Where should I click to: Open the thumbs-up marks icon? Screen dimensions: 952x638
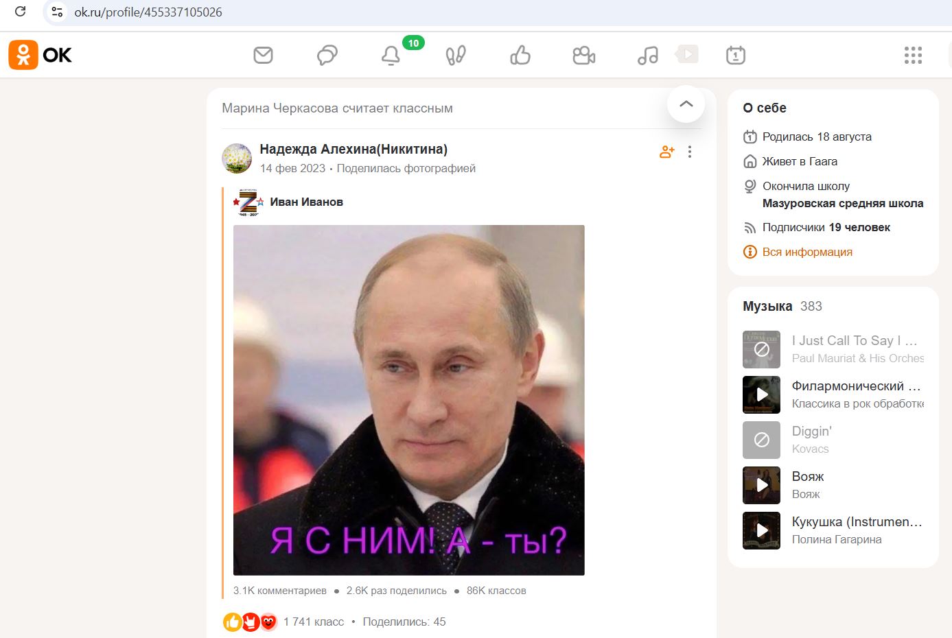[520, 55]
